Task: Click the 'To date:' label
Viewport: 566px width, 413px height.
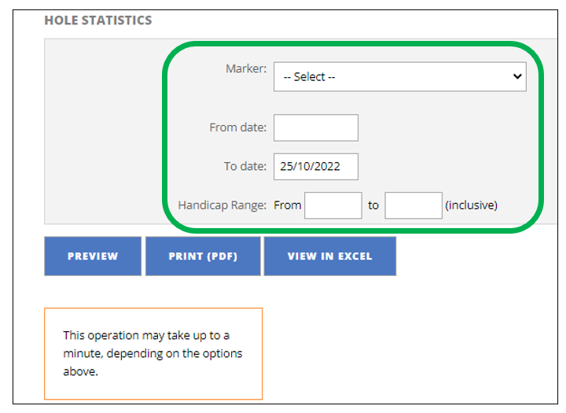Action: point(245,167)
